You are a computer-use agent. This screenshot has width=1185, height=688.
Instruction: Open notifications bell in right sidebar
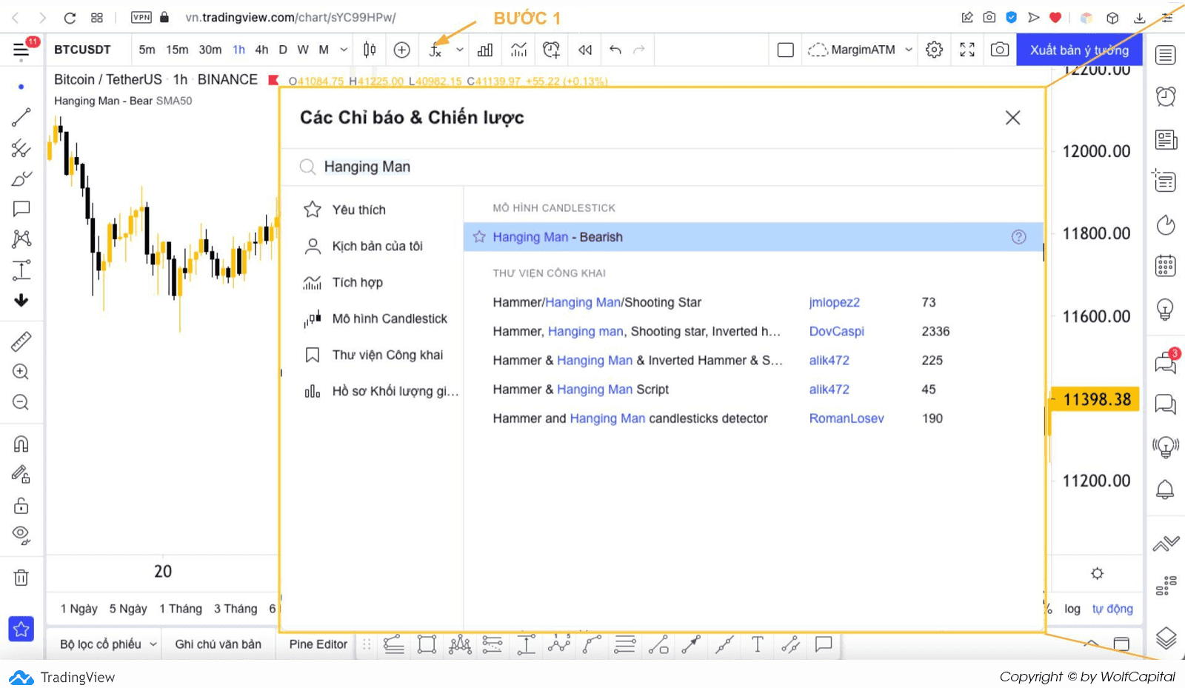click(1166, 490)
